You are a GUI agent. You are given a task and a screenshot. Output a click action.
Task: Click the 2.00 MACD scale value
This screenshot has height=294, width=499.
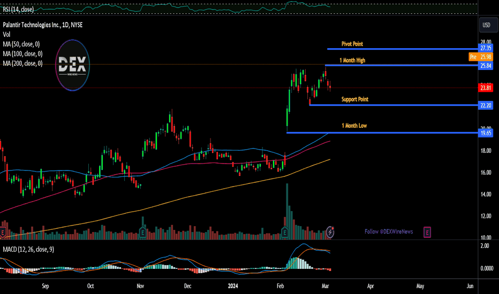click(485, 246)
